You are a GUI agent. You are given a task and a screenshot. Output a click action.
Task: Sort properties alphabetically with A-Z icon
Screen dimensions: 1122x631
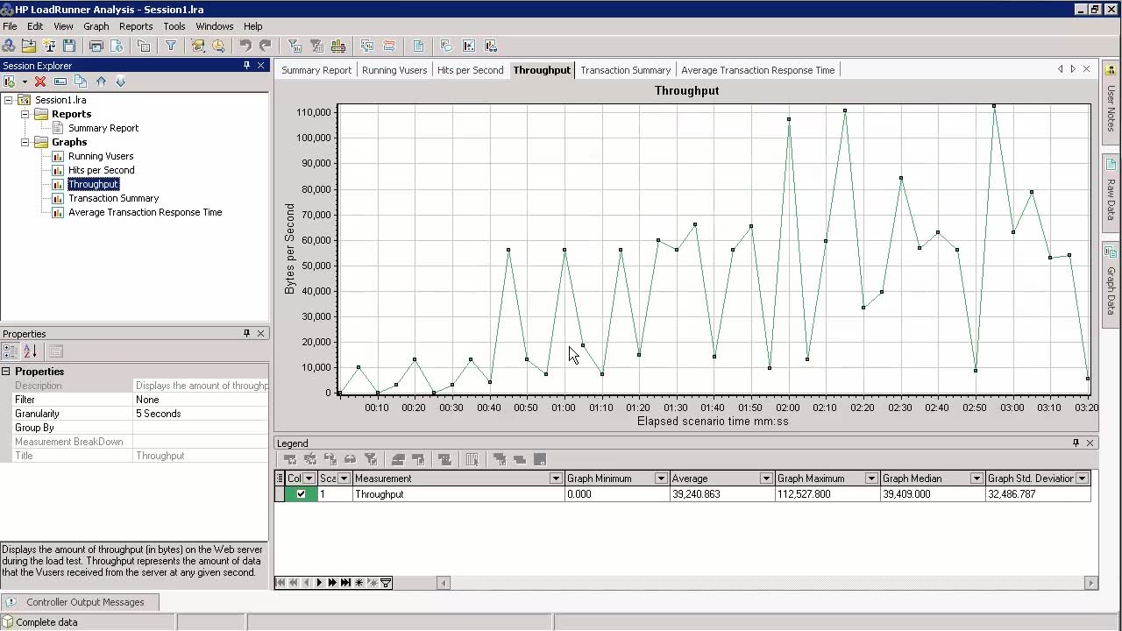tap(31, 351)
